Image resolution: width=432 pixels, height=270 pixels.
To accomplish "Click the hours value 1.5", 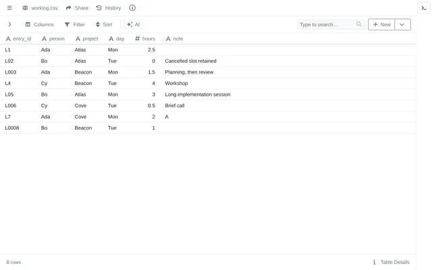I will click(151, 72).
